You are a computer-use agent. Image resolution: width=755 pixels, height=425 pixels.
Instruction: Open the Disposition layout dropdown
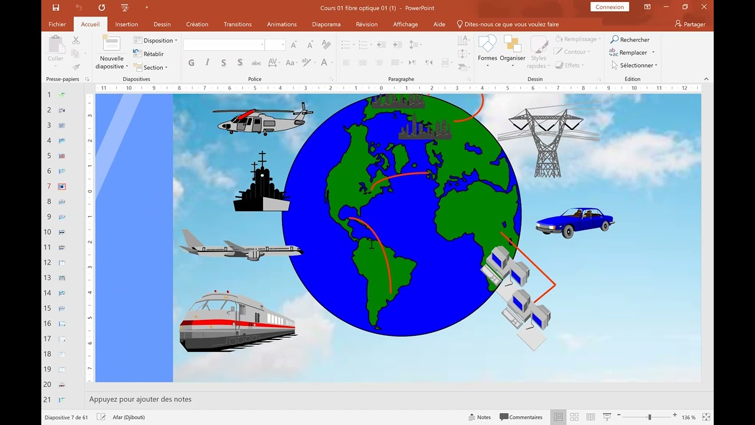[156, 40]
